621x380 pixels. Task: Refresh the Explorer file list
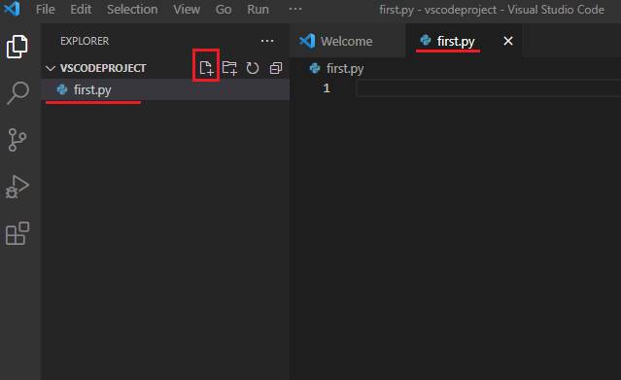pos(253,68)
